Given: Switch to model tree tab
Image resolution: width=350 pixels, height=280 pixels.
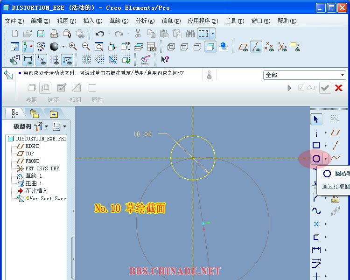Looking at the screenshot, I should (15, 114).
